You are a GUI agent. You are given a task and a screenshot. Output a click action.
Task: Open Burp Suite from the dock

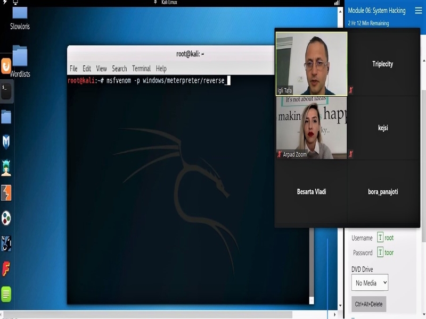(6, 192)
